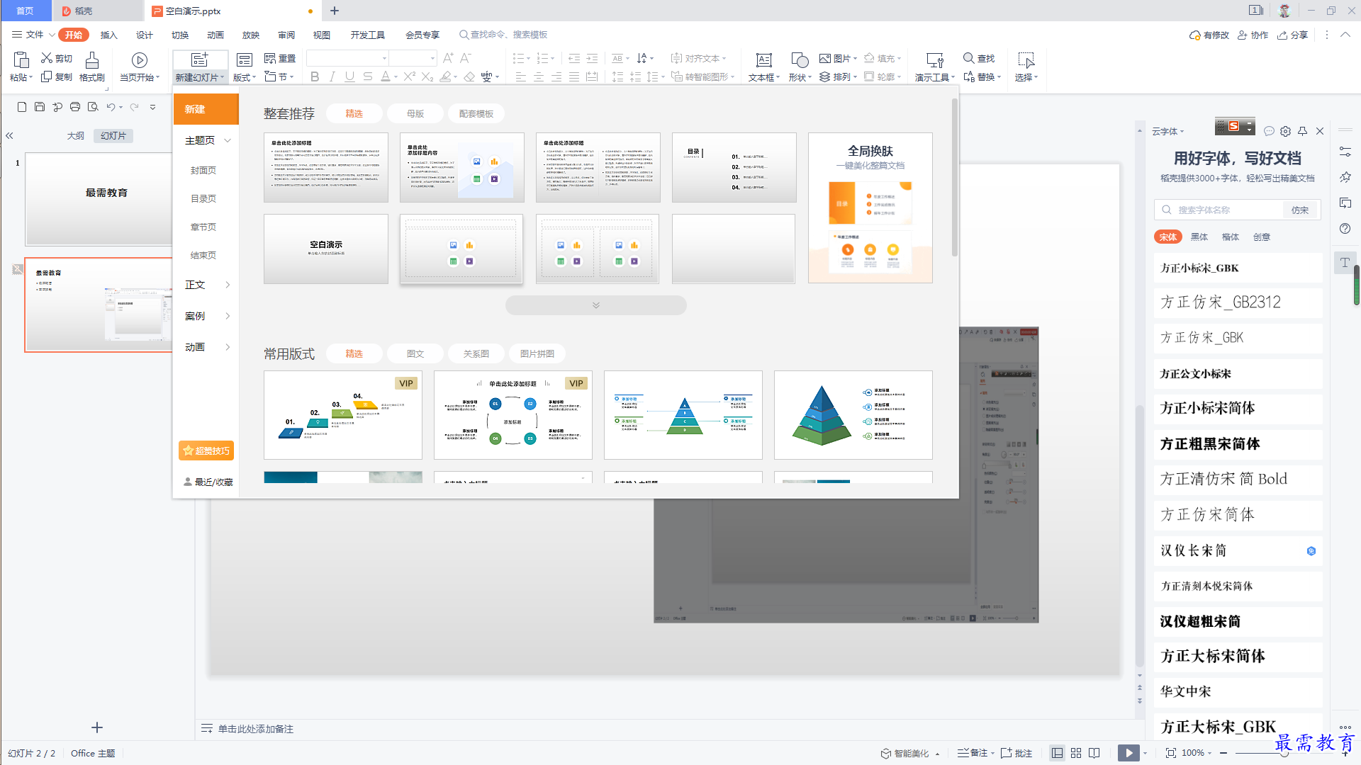Expand the 主题页 category chevron
The image size is (1361, 765).
point(228,140)
